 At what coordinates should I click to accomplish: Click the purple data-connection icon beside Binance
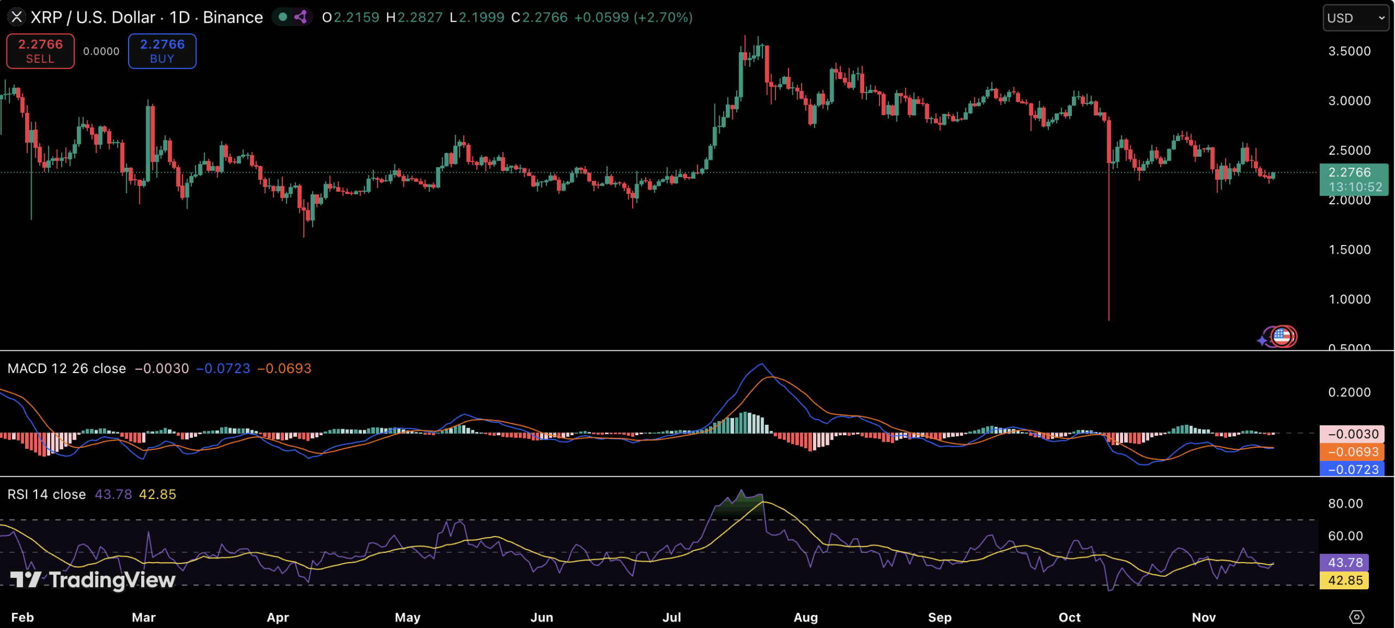coord(300,17)
